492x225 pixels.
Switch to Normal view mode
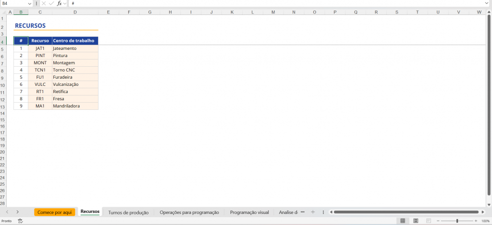coord(403,221)
